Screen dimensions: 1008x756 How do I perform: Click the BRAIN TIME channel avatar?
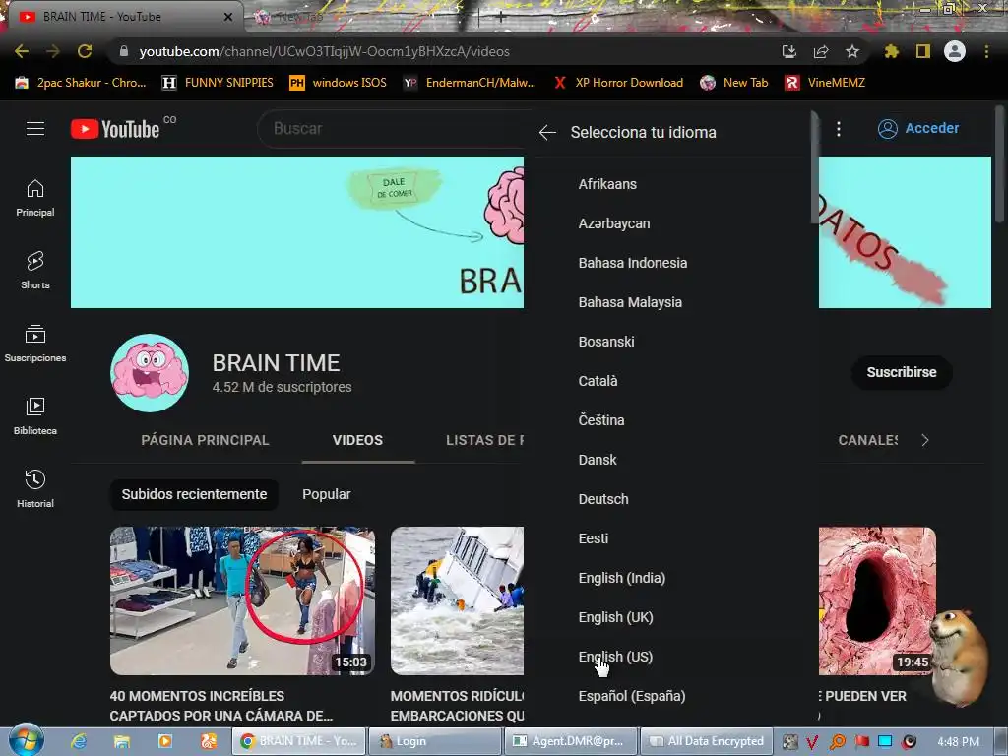(x=150, y=373)
